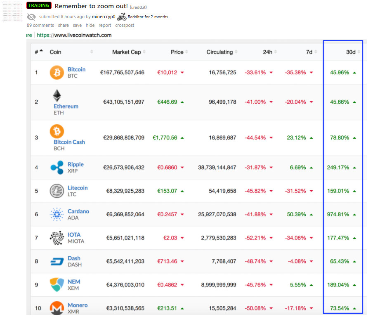
Task: Click the 'submitted 8 hours ago' timestamp
Action: pos(62,17)
